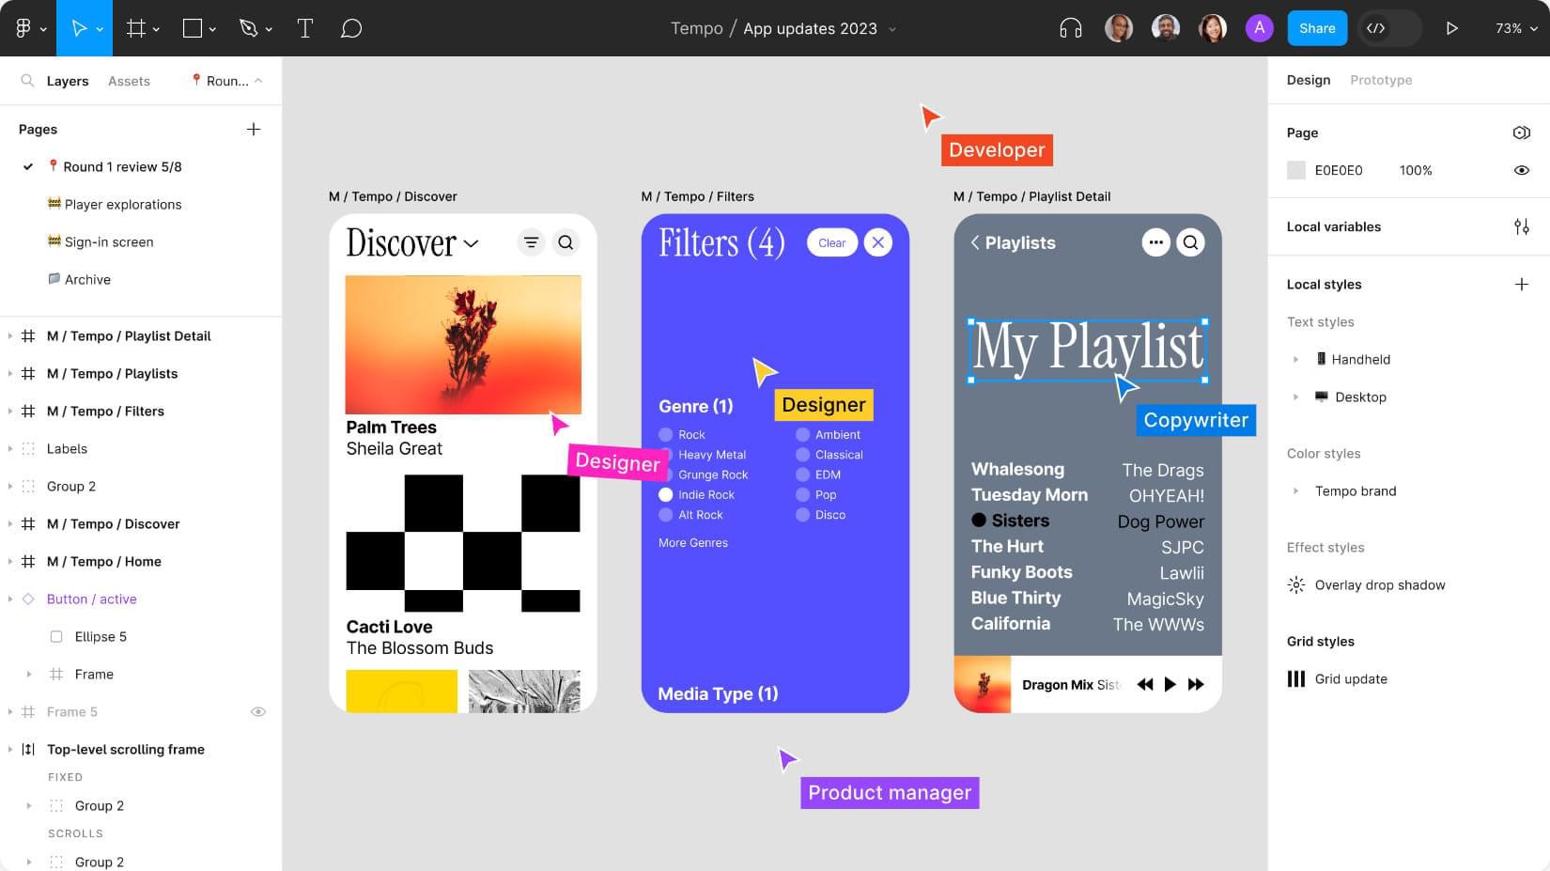Screen dimensions: 1550x871
Task: Open the page export hexagon icon
Action: 1522,132
